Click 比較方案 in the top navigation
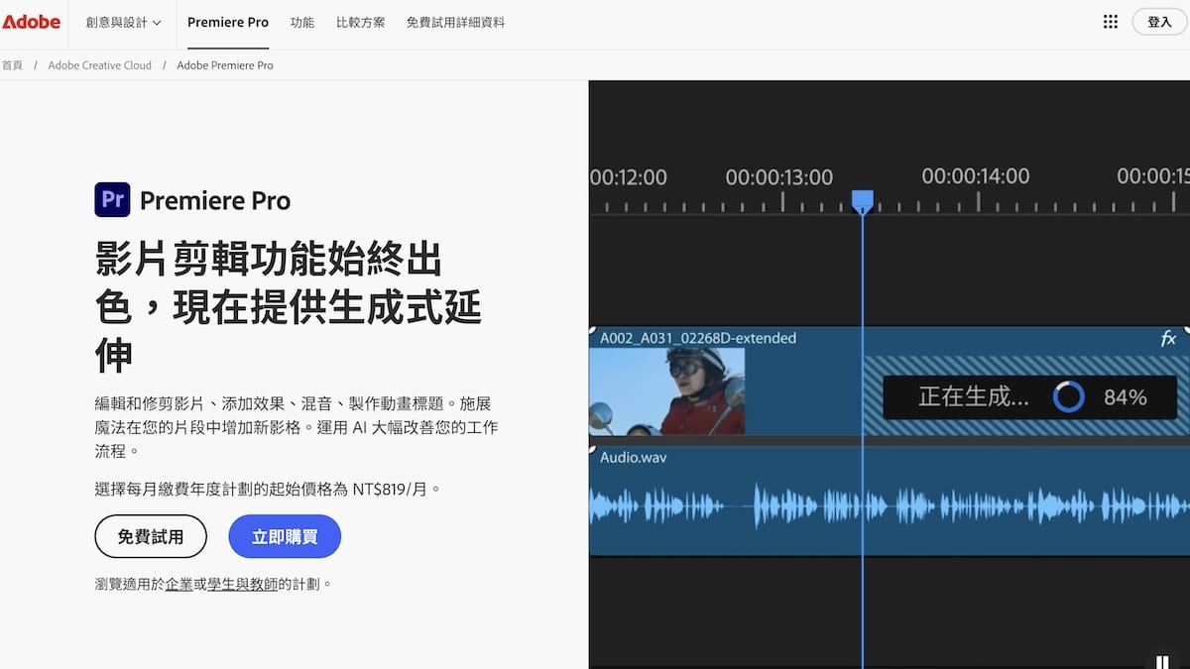The height and width of the screenshot is (669, 1190). pyautogui.click(x=360, y=21)
